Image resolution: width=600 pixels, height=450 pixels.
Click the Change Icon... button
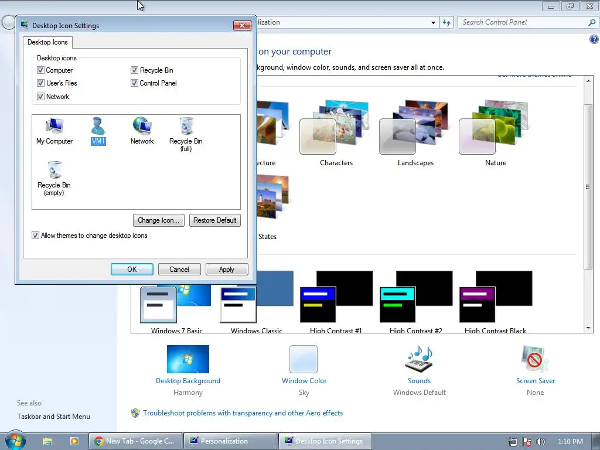click(158, 220)
